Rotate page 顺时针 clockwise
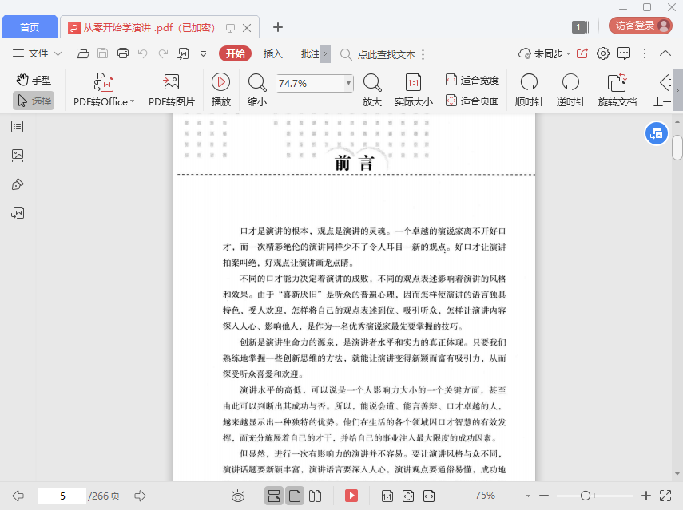Screen dimensions: 683x510 [x=530, y=90]
